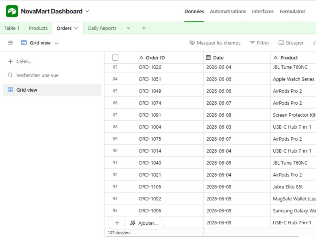Click the Ajouter... magic wand button
Screen dimensions: 316x237
pos(144,223)
